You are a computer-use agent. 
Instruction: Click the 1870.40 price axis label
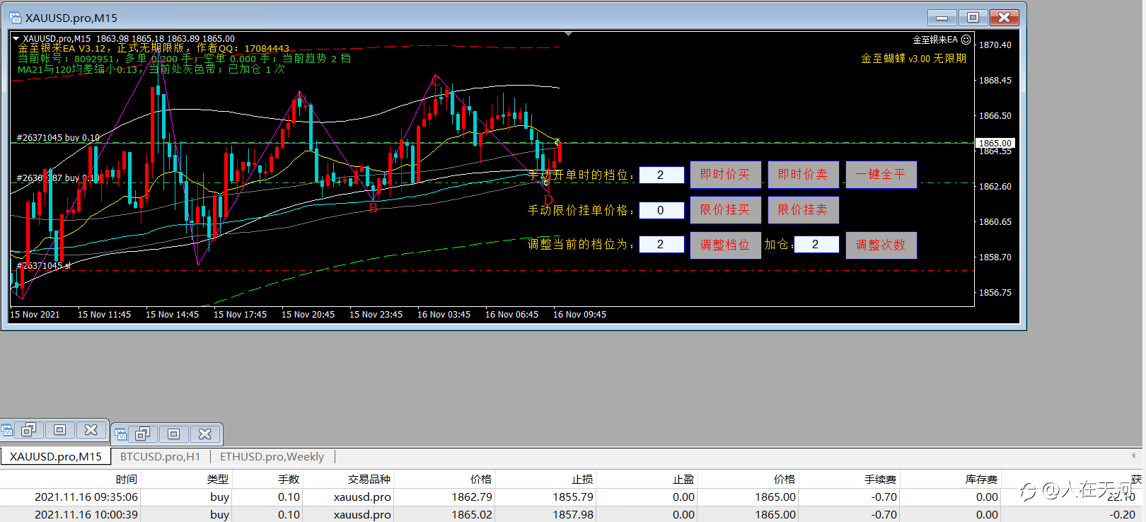click(995, 45)
